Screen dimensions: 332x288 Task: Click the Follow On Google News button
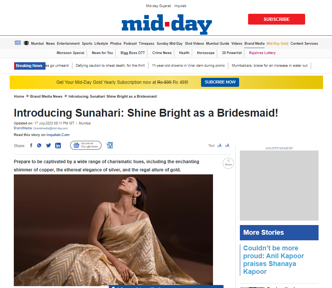(x=85, y=145)
